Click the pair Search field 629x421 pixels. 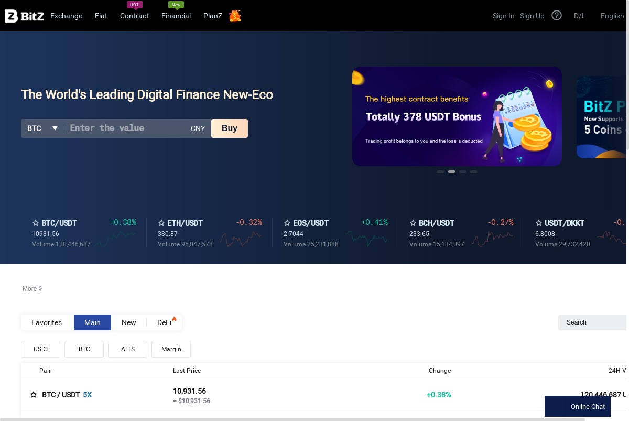[x=592, y=322]
